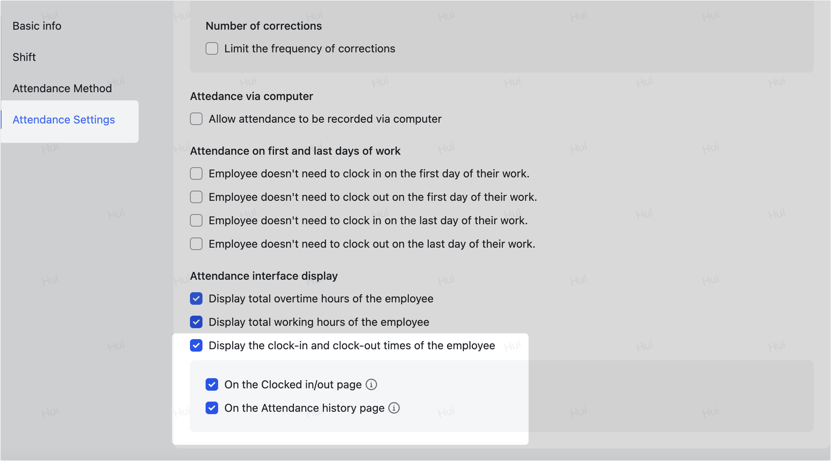Screen dimensions: 831x461
Task: Disable 'Display total overtime hours of the employee'
Action: pos(196,298)
